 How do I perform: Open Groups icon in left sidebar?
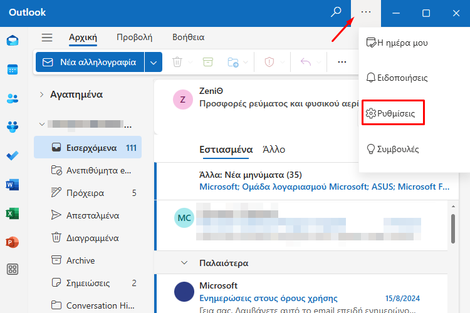tap(13, 127)
